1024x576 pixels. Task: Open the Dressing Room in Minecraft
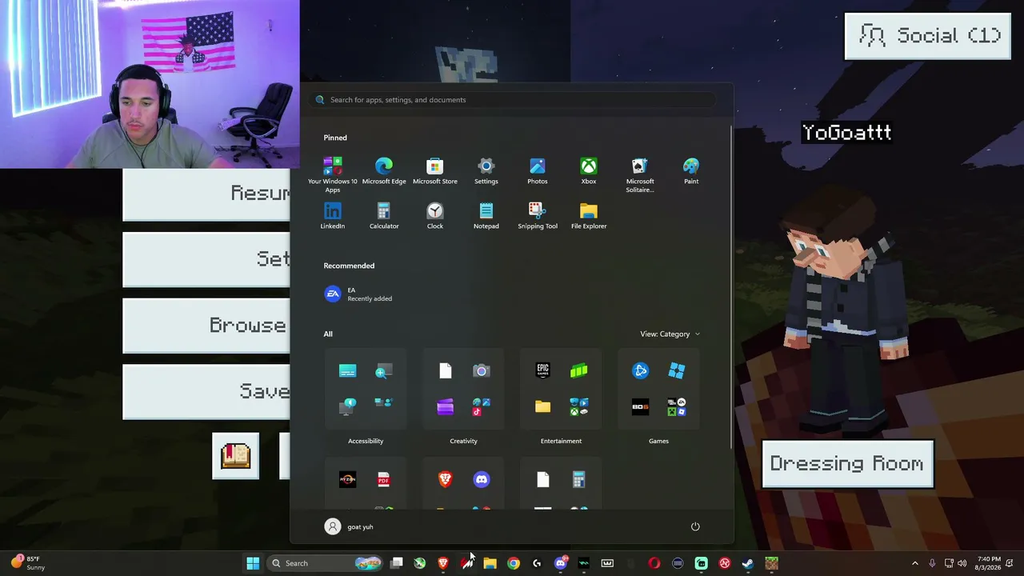pos(847,464)
